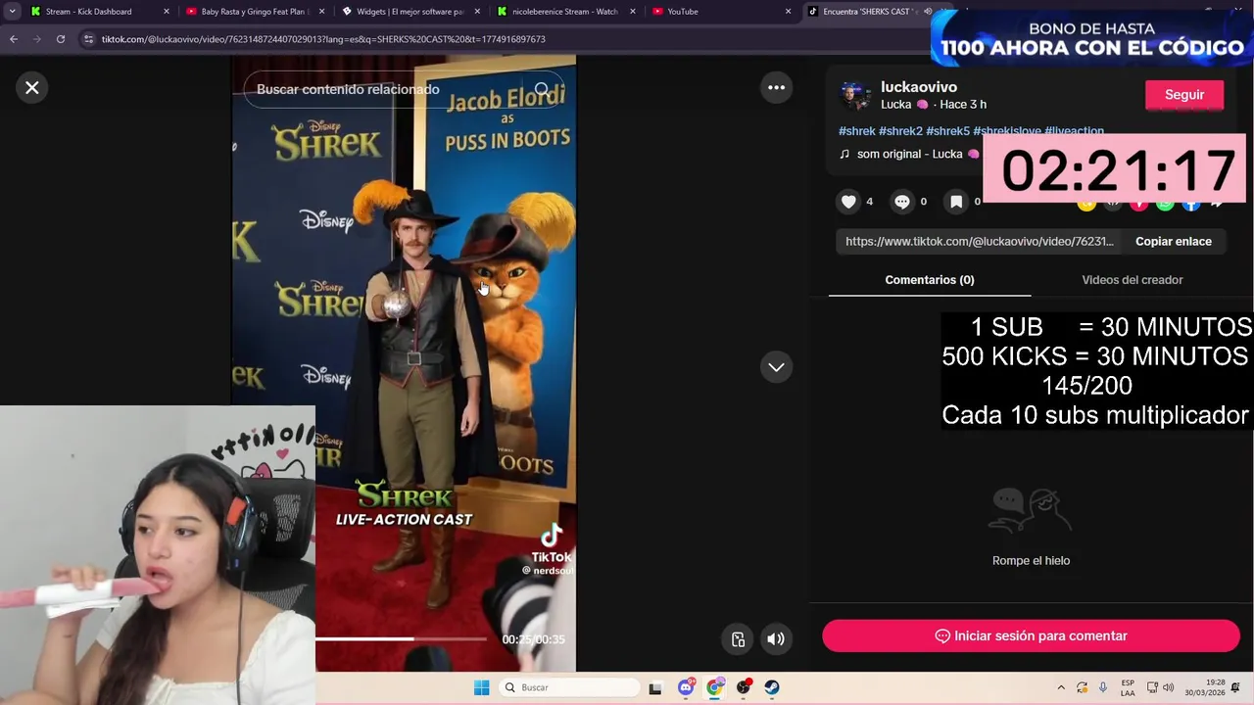Open volume control in system tray

point(1168,687)
